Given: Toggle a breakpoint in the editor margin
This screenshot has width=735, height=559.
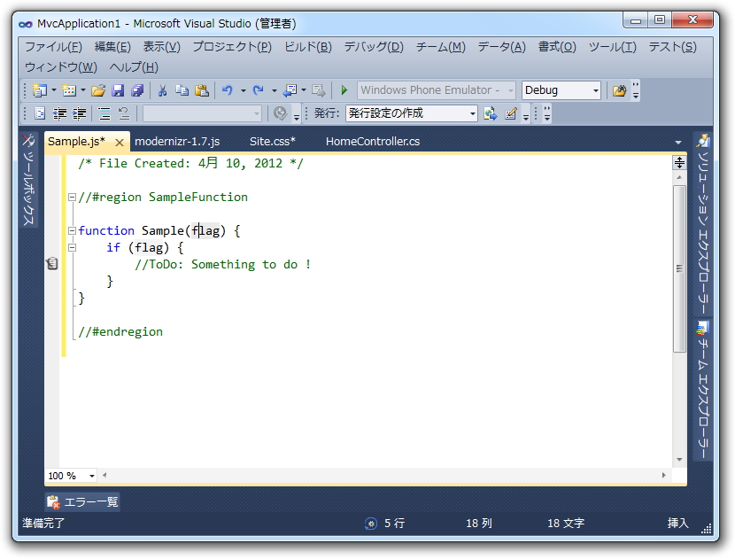Looking at the screenshot, I should [x=51, y=230].
